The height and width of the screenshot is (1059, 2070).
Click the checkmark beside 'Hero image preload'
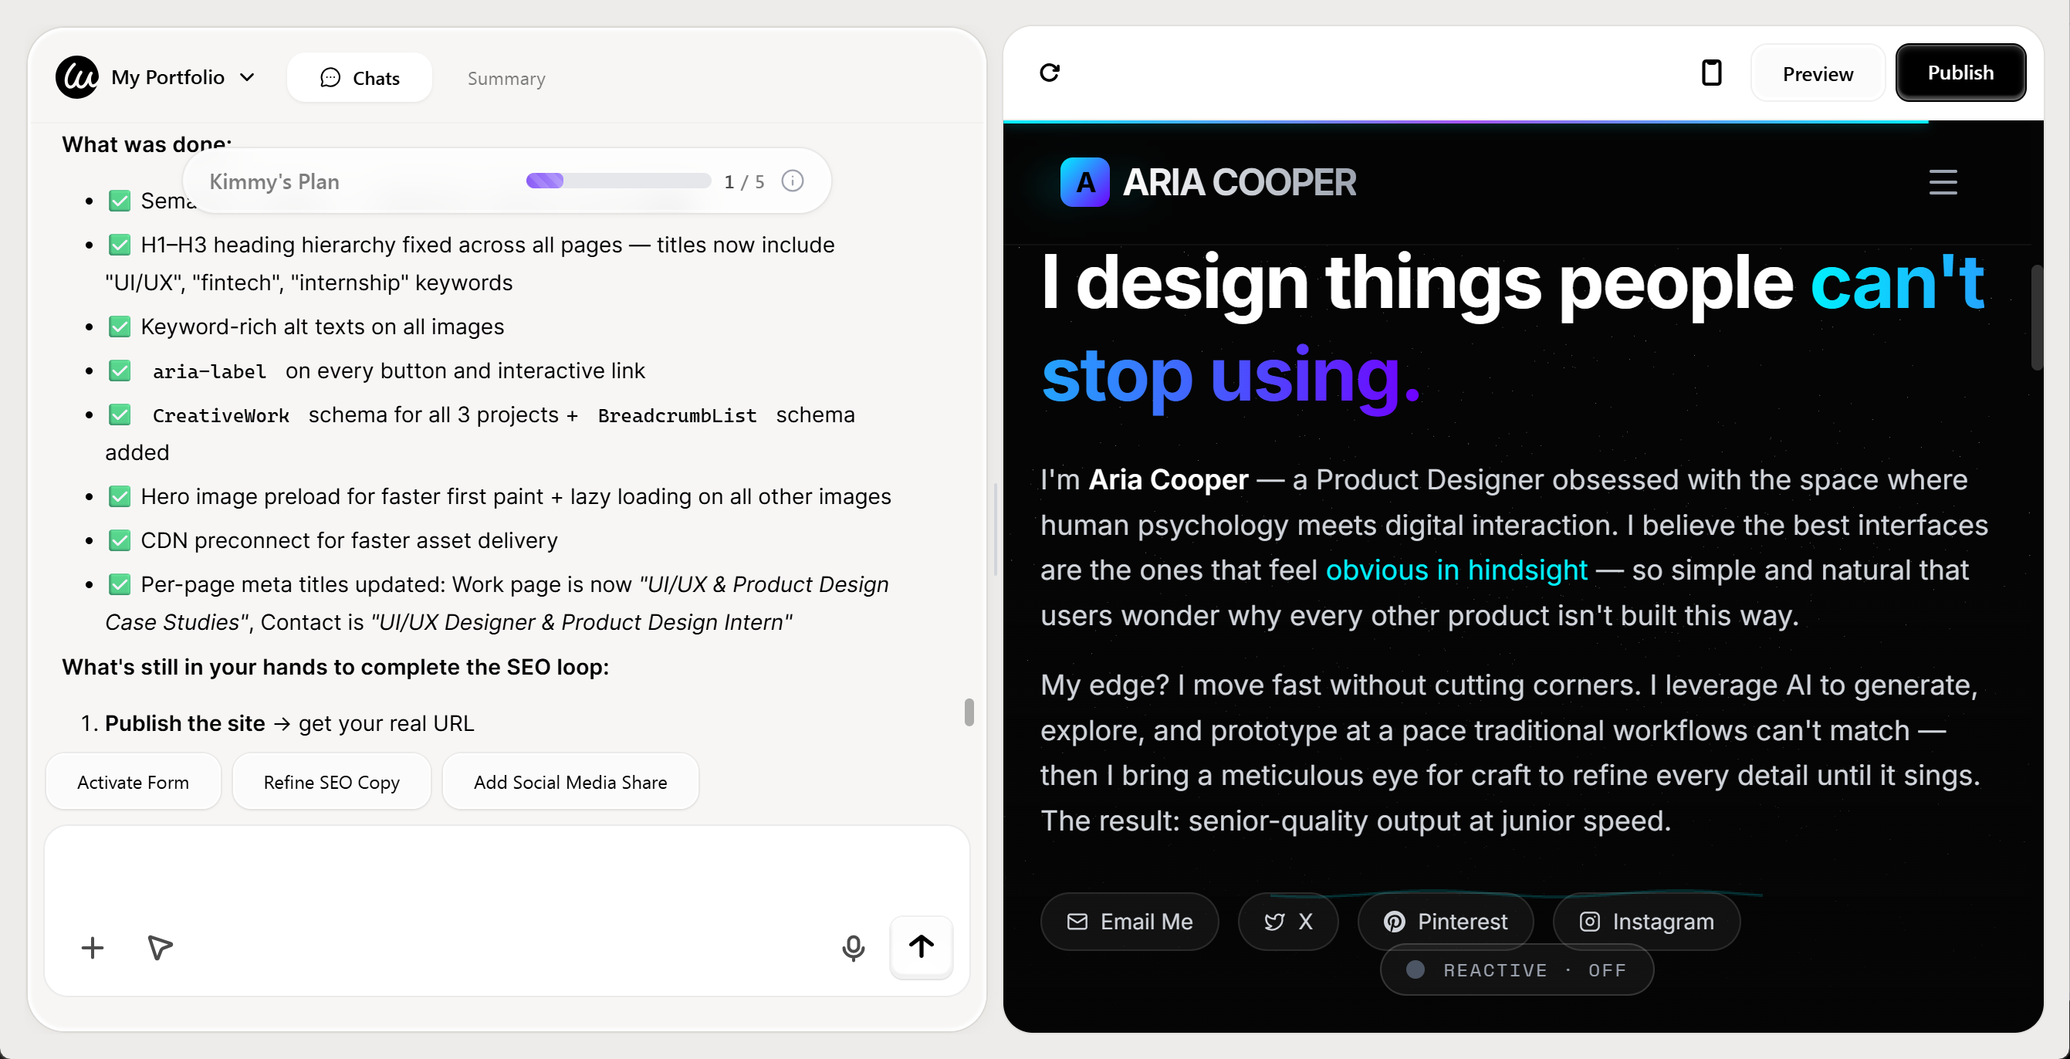(120, 496)
